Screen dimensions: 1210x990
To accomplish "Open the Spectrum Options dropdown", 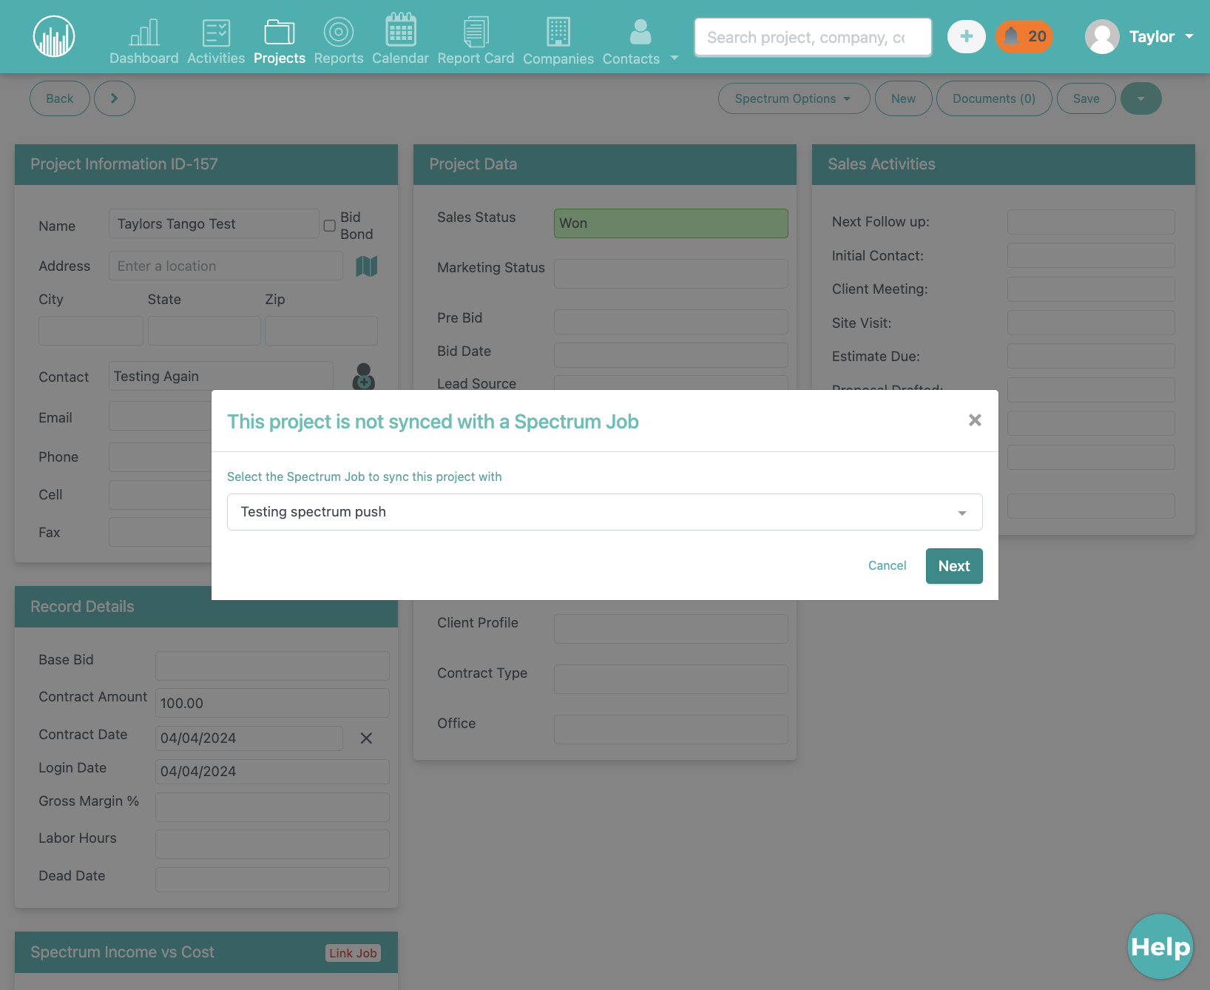I will [794, 98].
